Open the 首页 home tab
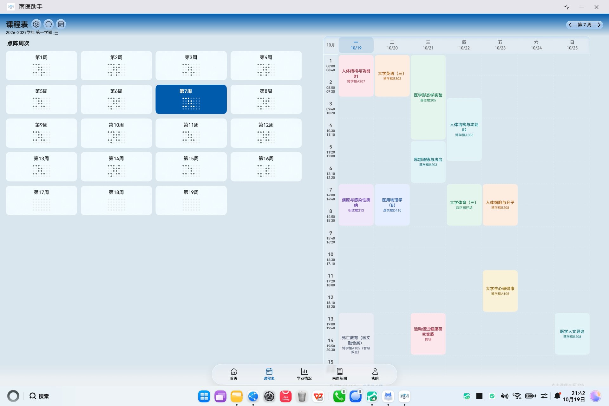The image size is (609, 406). tap(234, 374)
